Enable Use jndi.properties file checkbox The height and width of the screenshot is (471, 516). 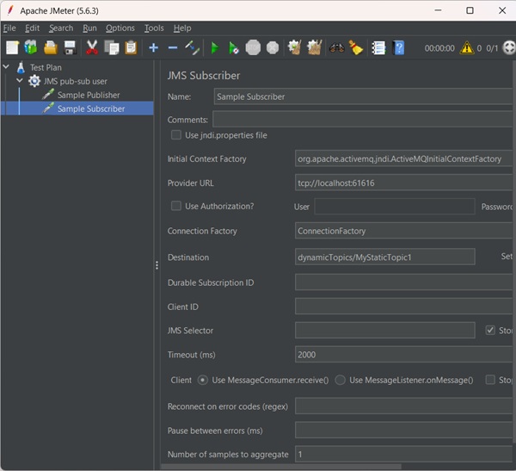(176, 135)
